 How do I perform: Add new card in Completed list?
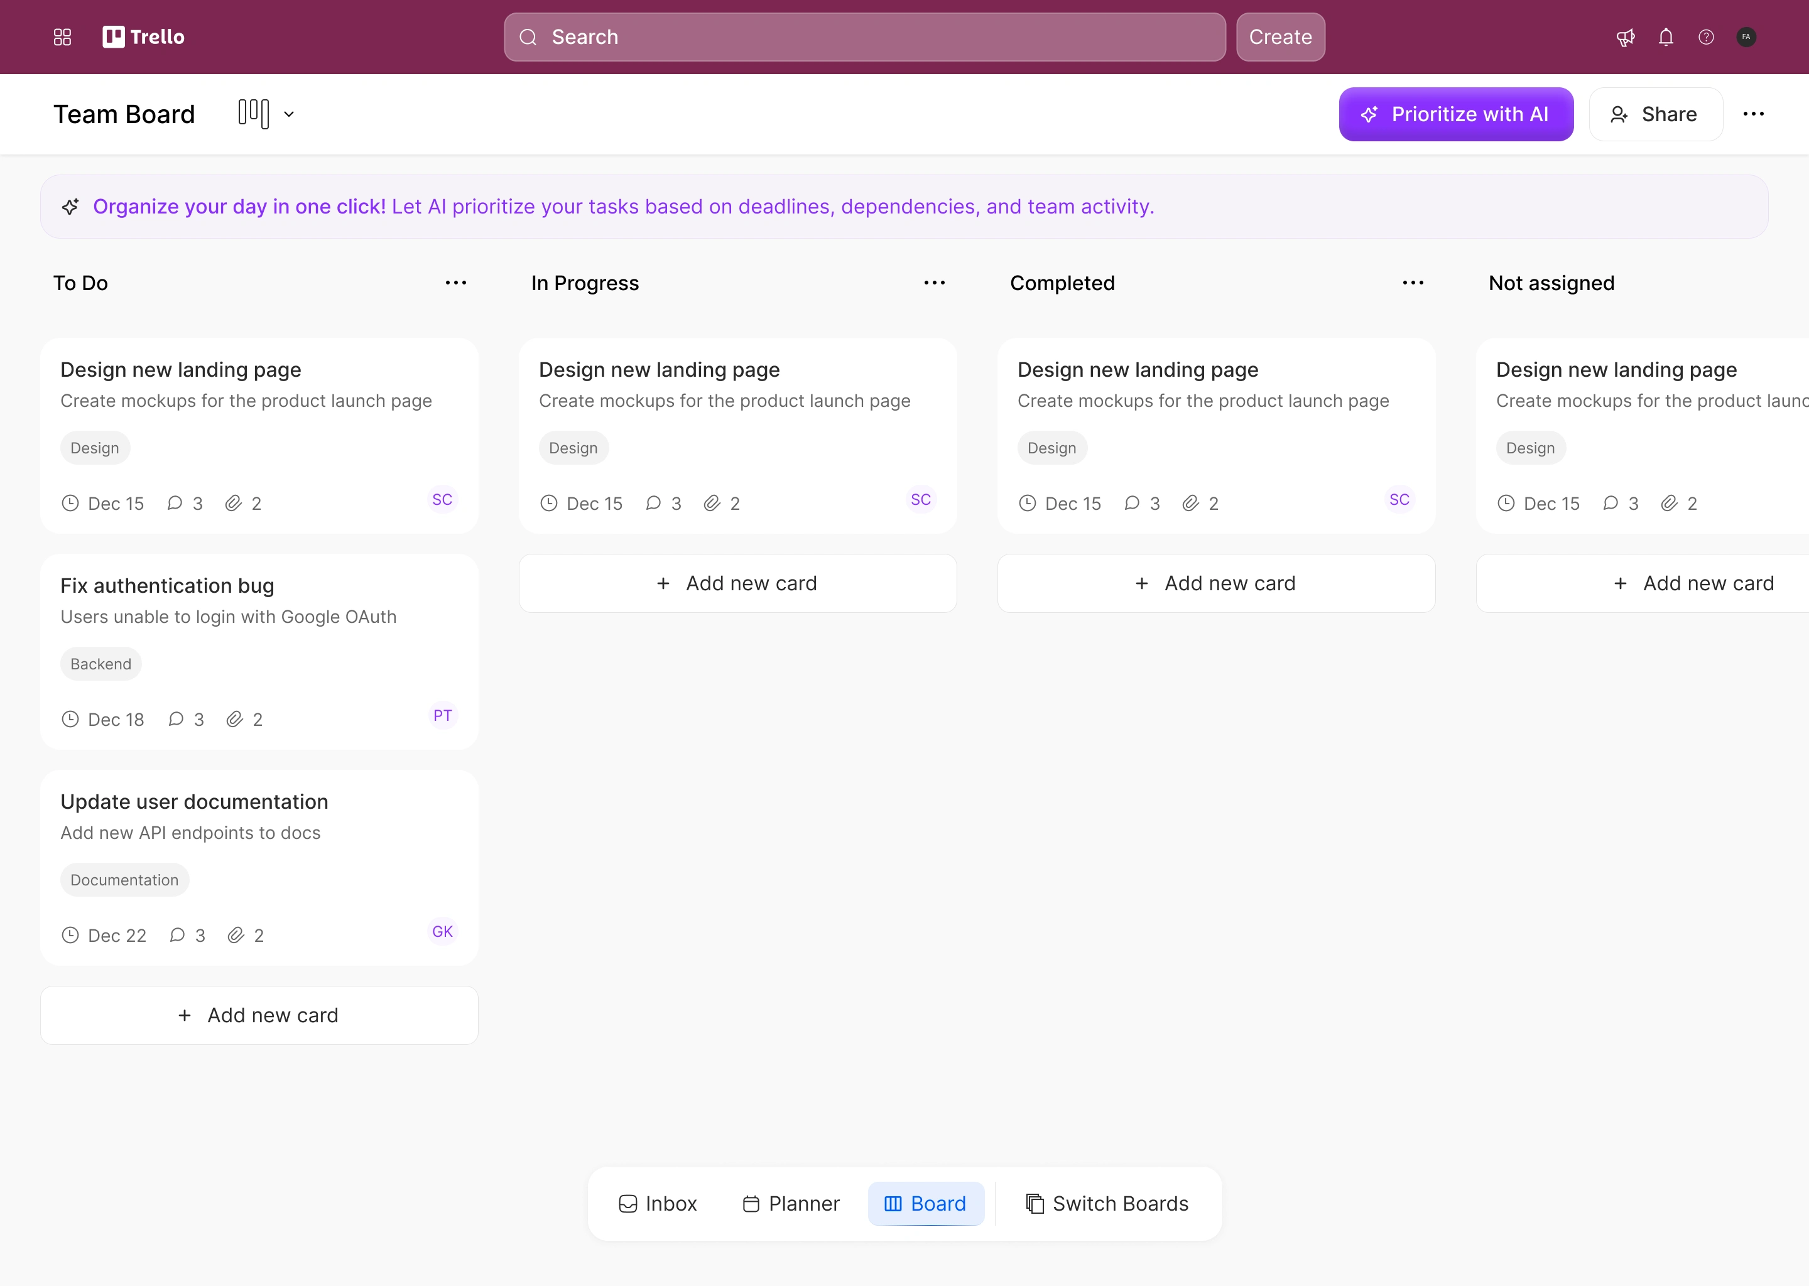pyautogui.click(x=1216, y=583)
